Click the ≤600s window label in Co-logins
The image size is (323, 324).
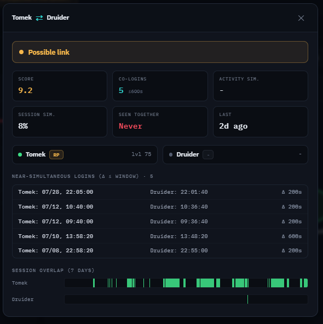point(136,91)
